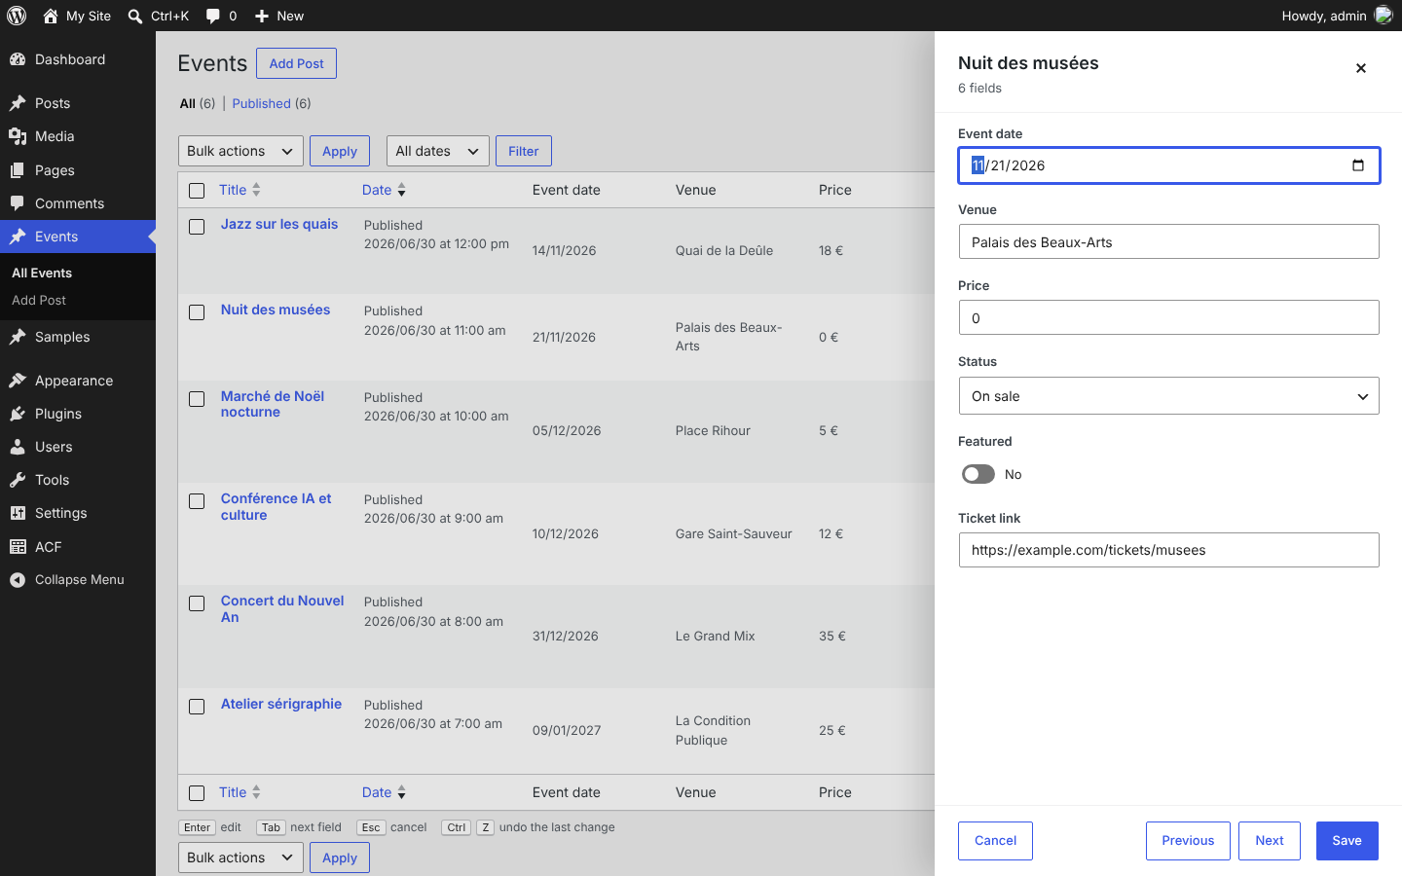
Task: Click the Pages icon in the sidebar
Action: (x=18, y=170)
